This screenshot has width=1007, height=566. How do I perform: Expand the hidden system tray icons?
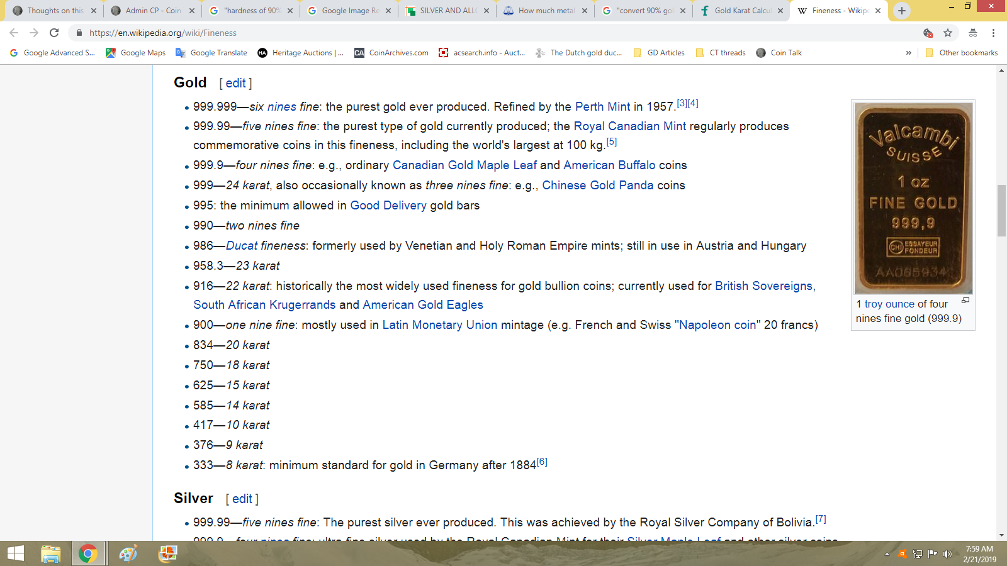[x=887, y=554]
